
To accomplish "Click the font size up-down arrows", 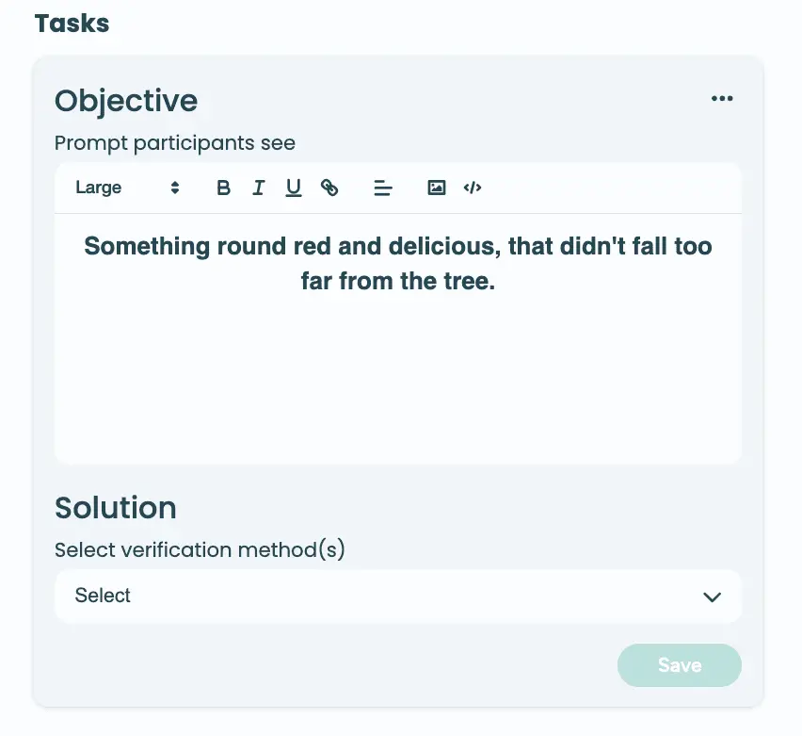I will click(x=175, y=188).
